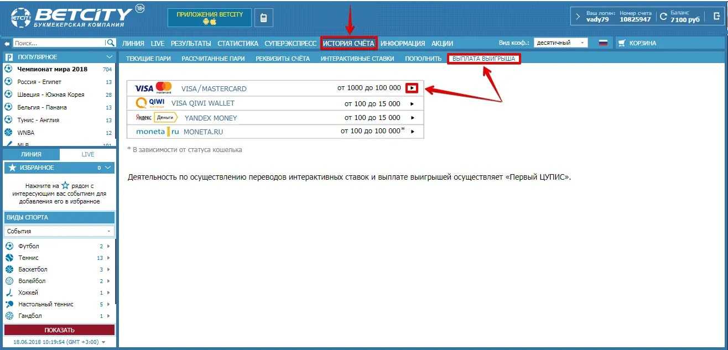Click the handball icon next to Гандбол
728x350 pixels.
[x=9, y=316]
